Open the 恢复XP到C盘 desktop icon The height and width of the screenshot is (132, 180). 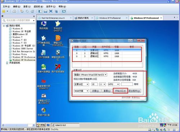(44, 112)
